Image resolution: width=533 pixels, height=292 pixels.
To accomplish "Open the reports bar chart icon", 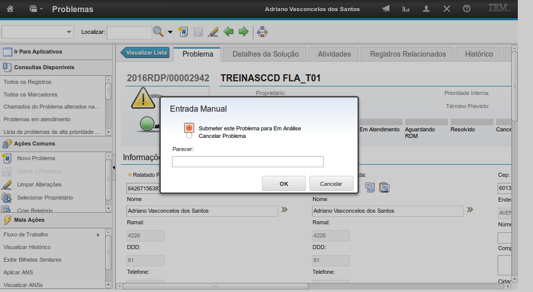I will point(406,9).
